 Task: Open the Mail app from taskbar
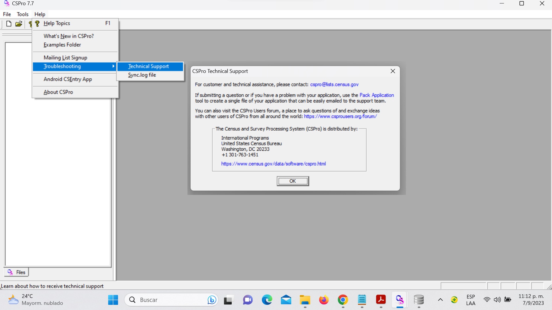click(286, 300)
